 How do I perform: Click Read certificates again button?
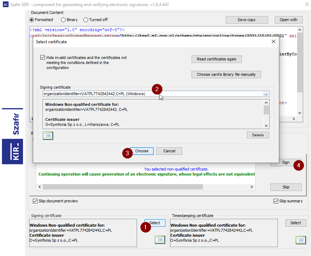pyautogui.click(x=216, y=59)
